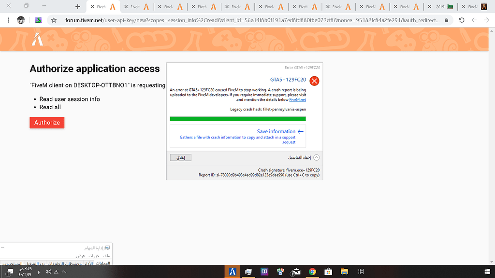
Task: Click the red Authorize button
Action: (47, 123)
